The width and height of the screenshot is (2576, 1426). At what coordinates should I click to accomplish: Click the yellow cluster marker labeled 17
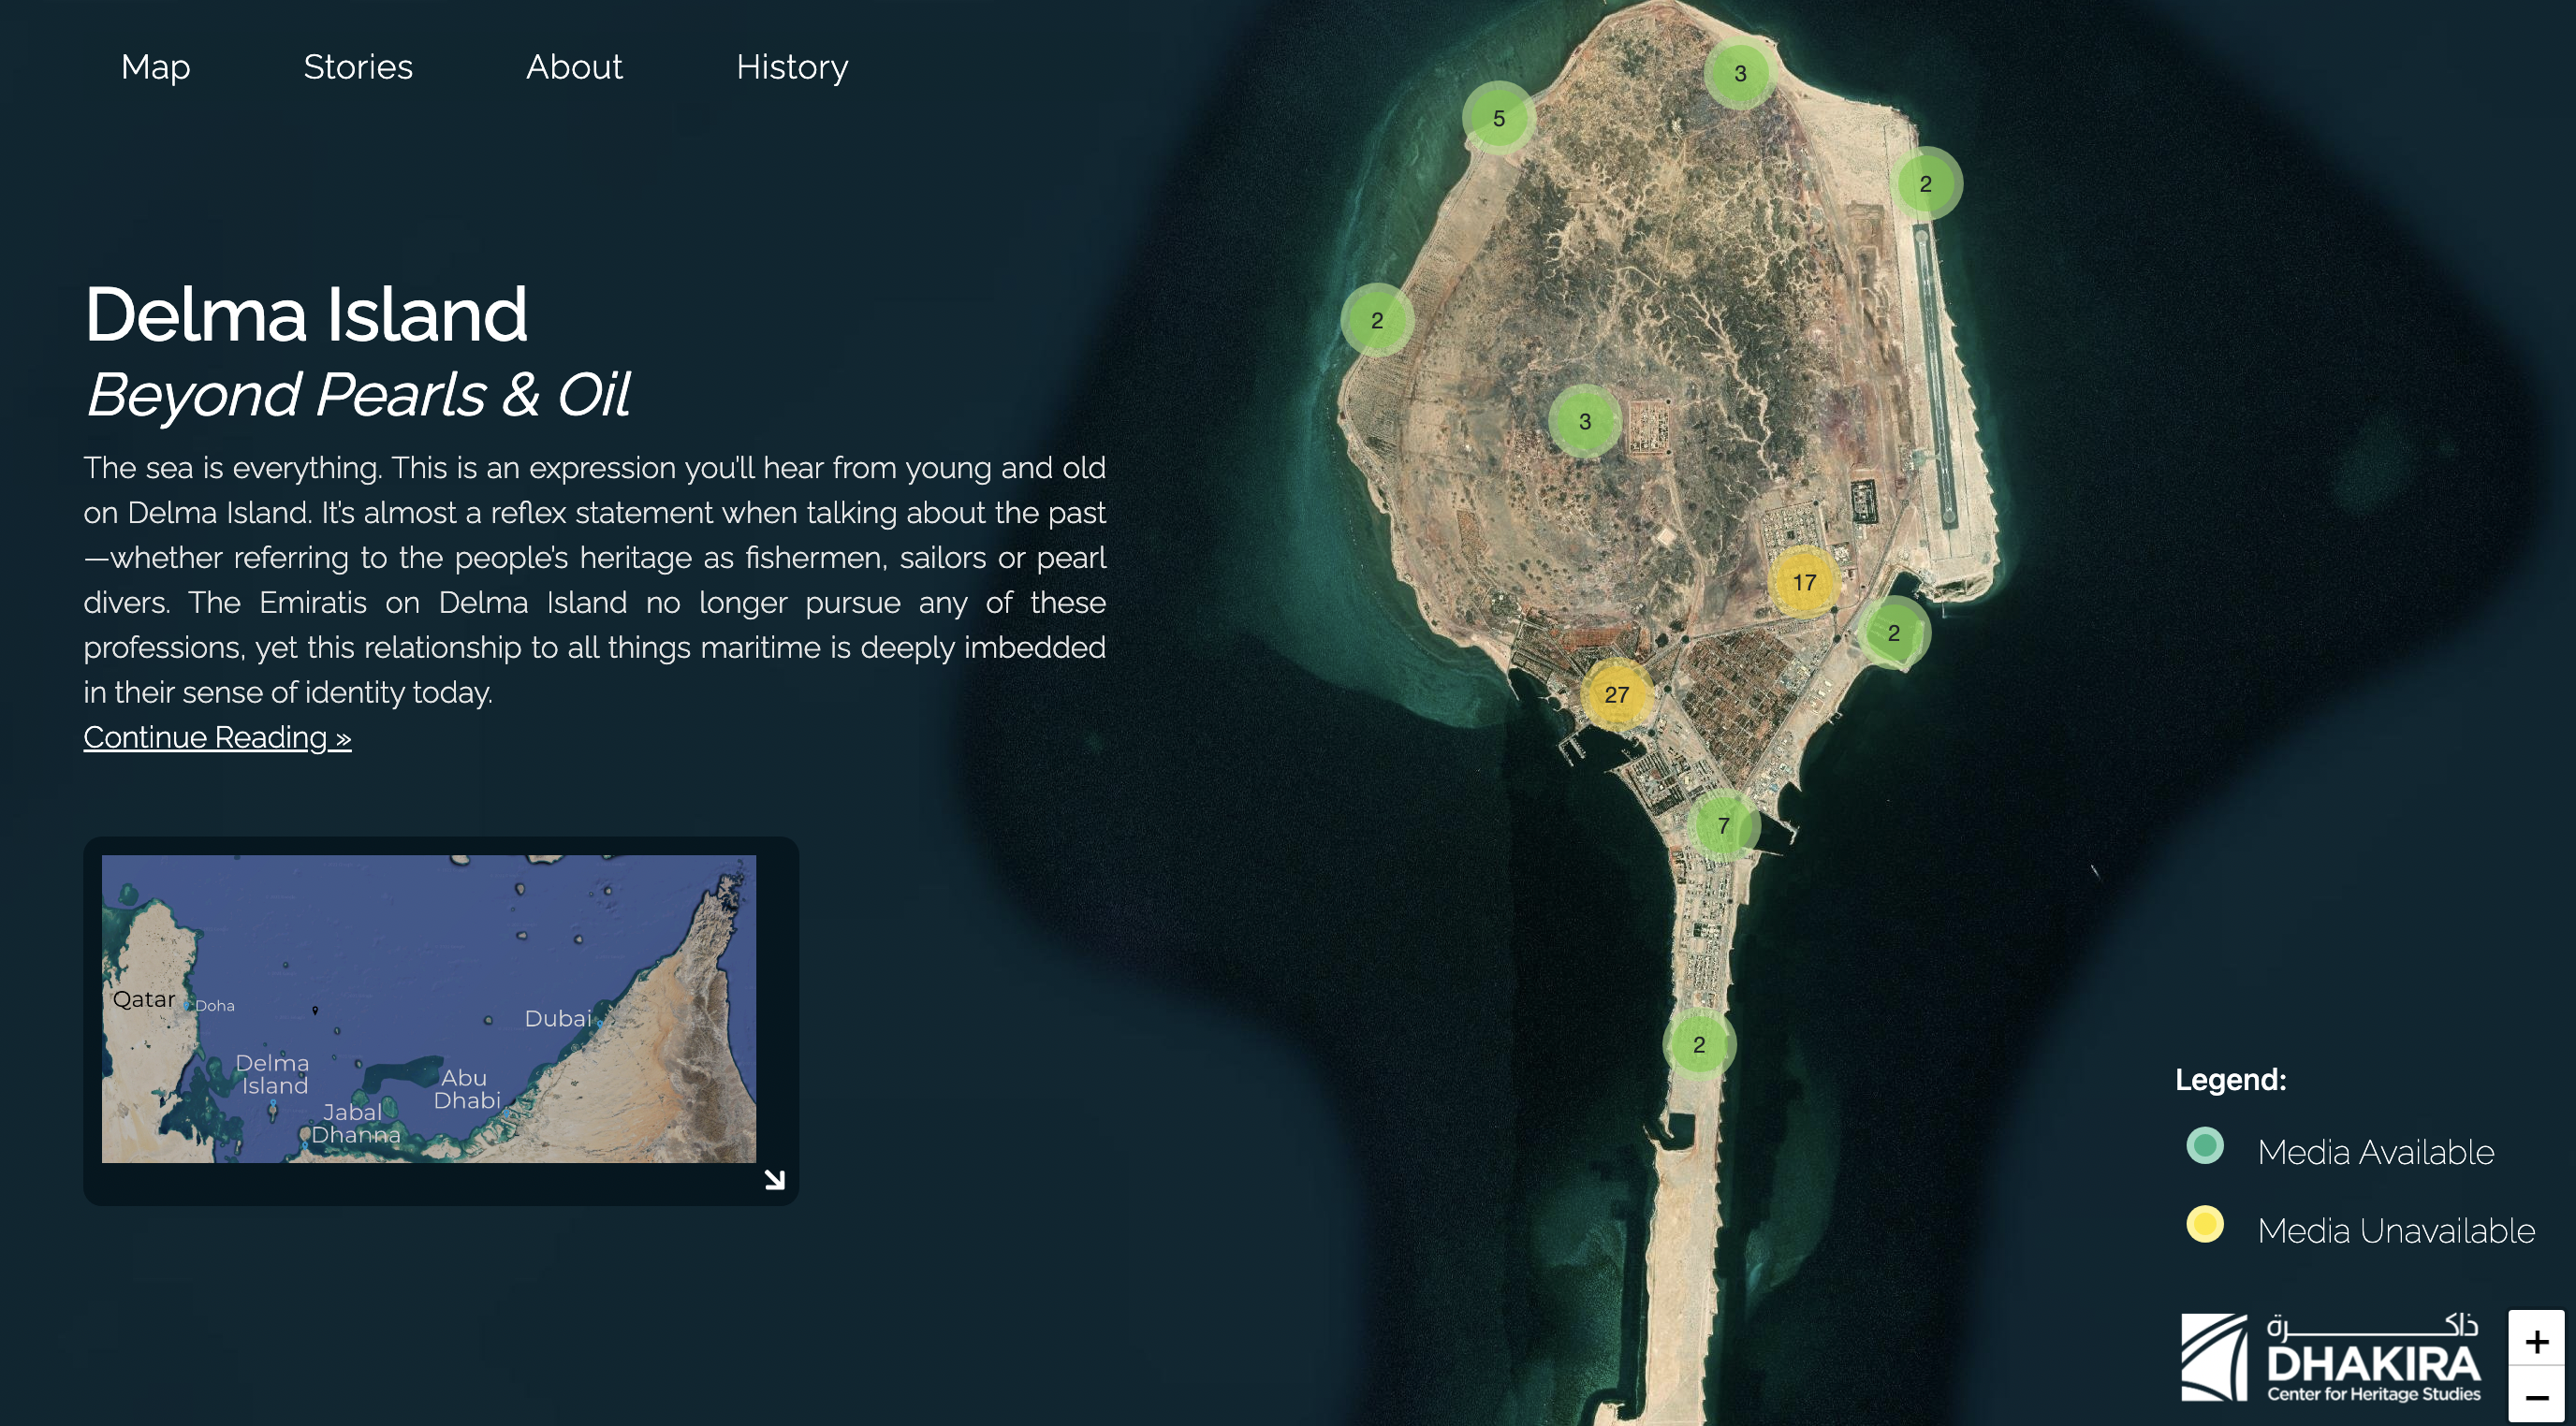(1803, 583)
